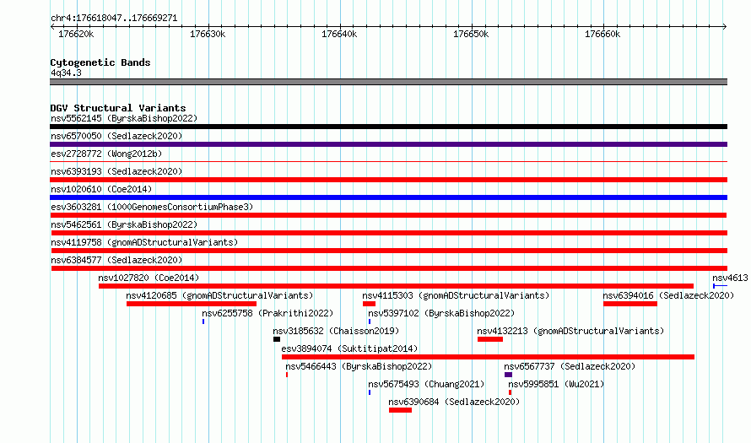Open the nsv5675493 (Chuang2021) label
The image size is (751, 443).
point(426,384)
